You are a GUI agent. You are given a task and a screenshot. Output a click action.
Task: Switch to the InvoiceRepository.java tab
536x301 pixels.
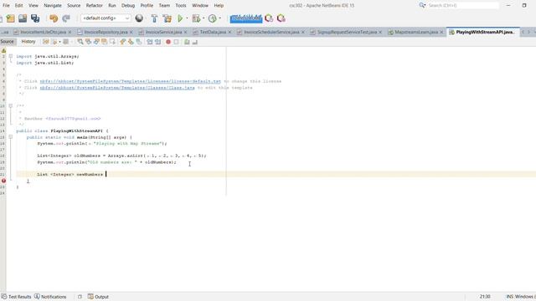(106, 32)
